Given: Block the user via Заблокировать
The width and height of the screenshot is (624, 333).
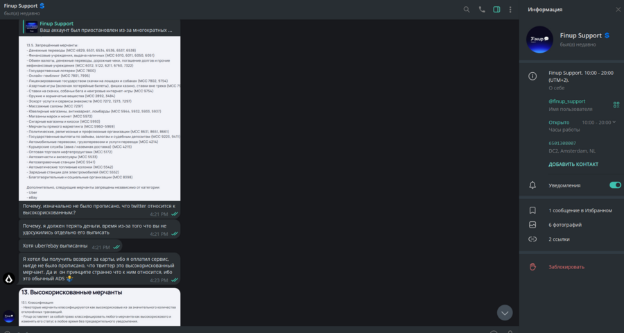Looking at the screenshot, I should click(566, 267).
